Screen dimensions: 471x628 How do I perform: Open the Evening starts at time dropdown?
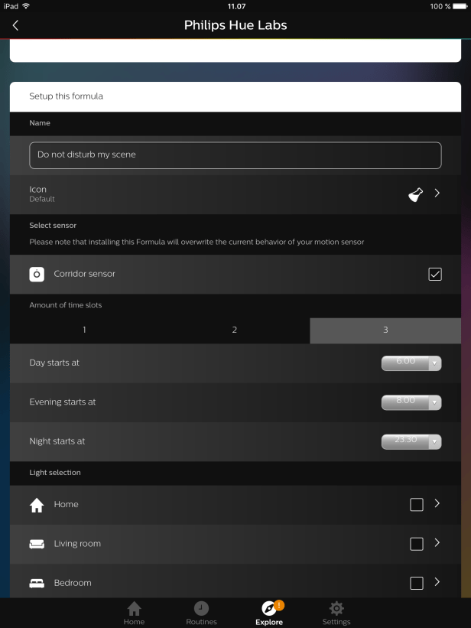411,402
